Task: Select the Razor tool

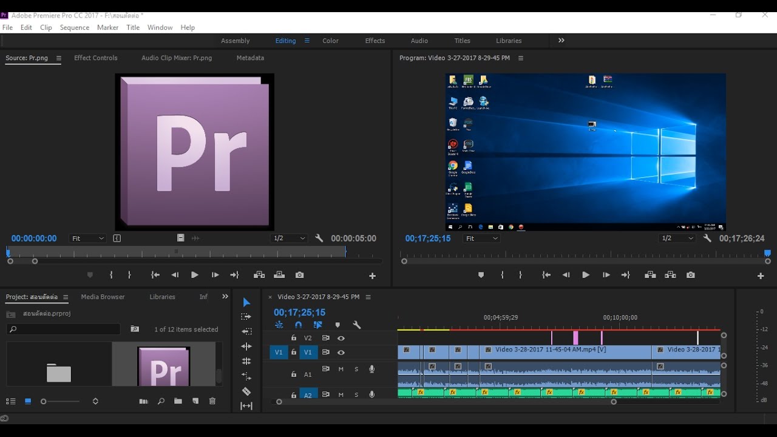Action: click(246, 391)
